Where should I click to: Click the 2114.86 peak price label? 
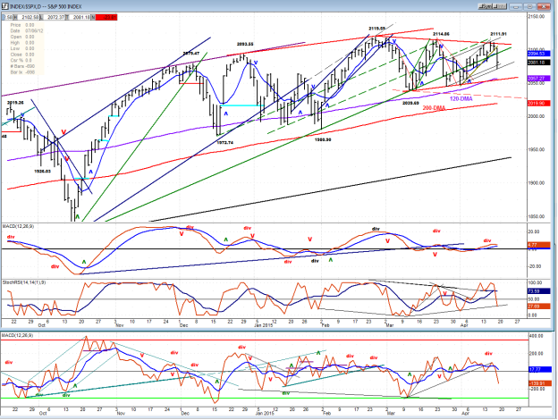[441, 34]
